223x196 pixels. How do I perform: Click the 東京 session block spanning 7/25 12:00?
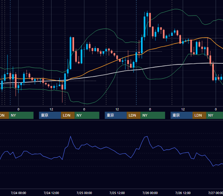(116, 115)
